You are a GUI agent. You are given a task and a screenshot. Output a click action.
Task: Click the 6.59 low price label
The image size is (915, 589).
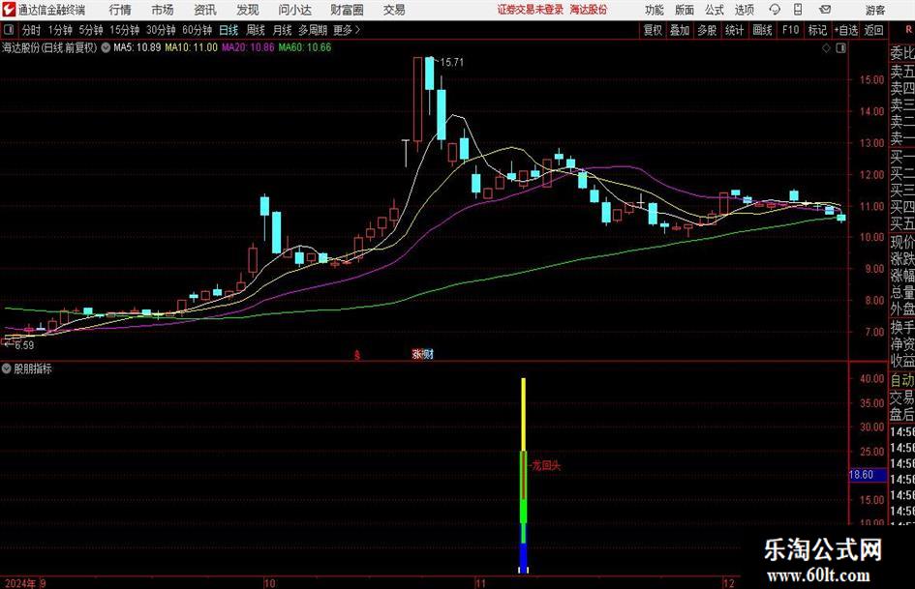tap(24, 345)
